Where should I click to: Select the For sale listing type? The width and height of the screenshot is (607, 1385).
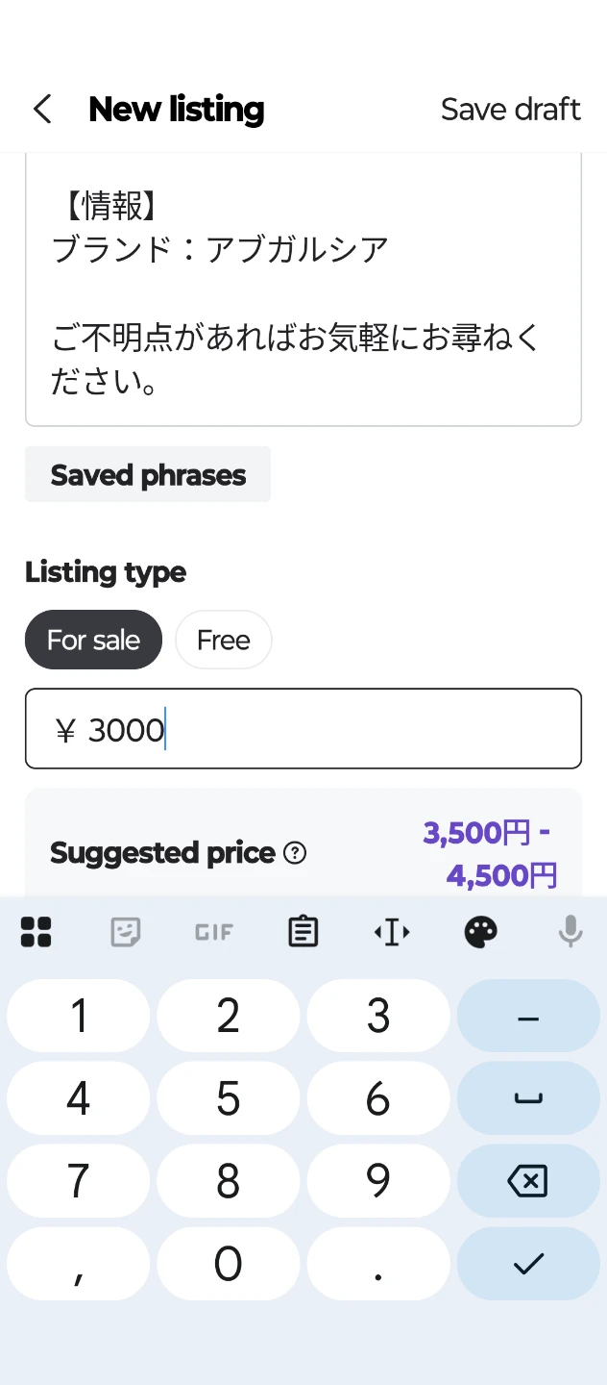pyautogui.click(x=93, y=640)
